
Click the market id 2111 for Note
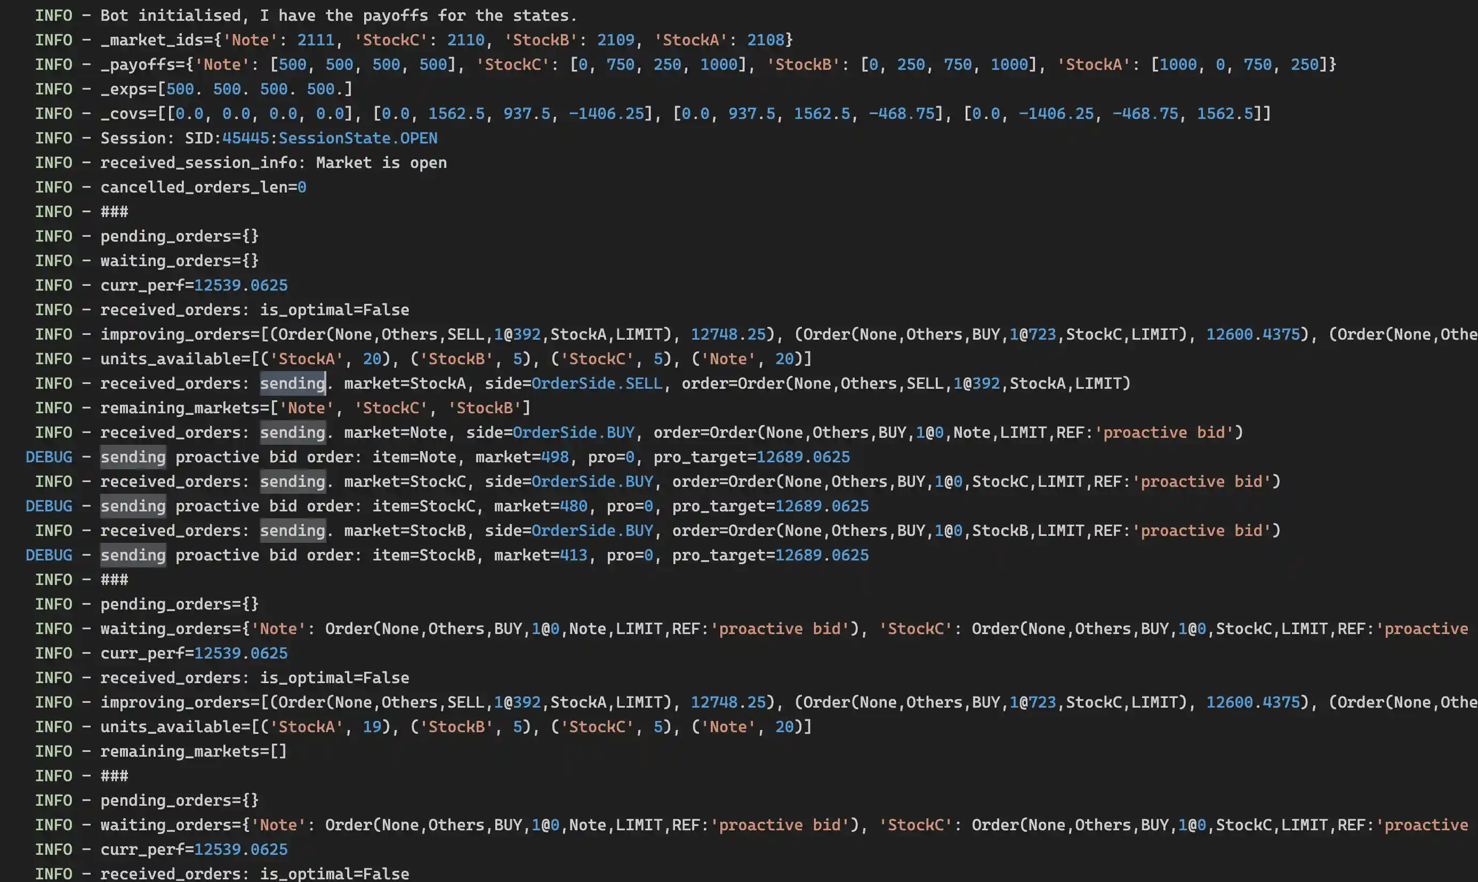[315, 40]
